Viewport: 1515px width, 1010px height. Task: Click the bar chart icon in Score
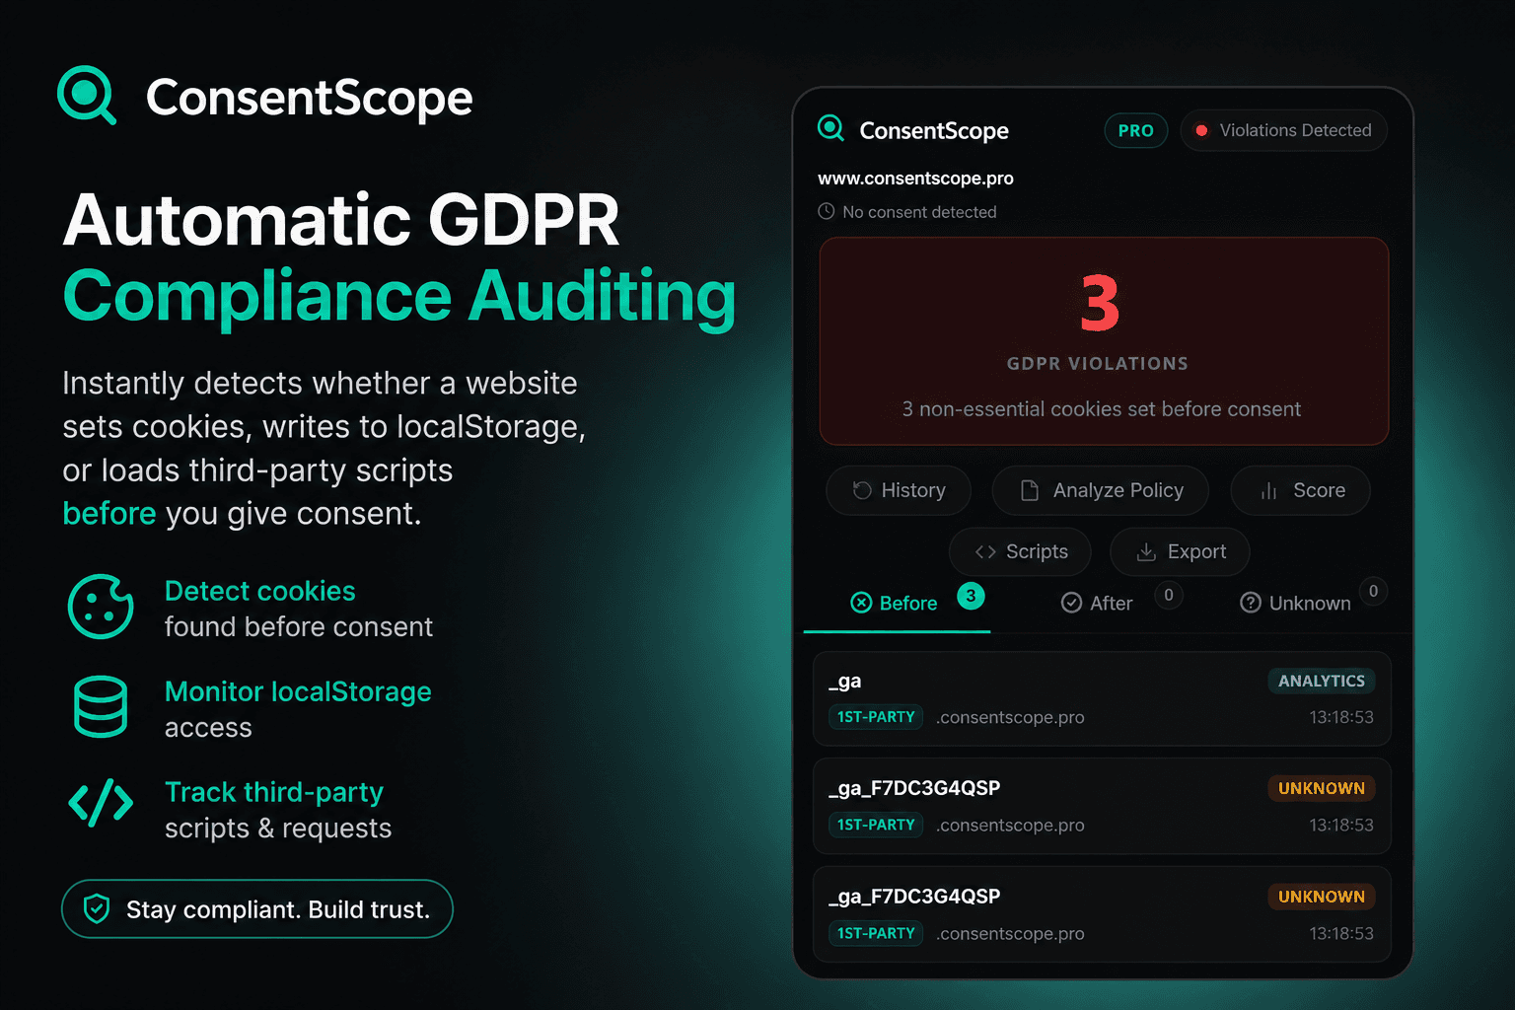coord(1269,490)
